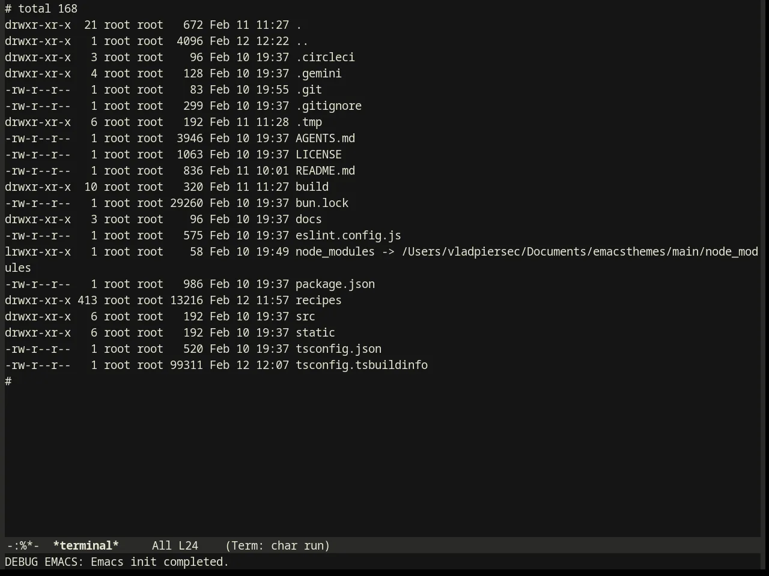Image resolution: width=769 pixels, height=576 pixels.
Task: Select the recipes directory entry
Action: coord(318,300)
